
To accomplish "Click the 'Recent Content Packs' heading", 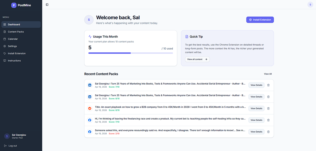I will [x=101, y=74].
